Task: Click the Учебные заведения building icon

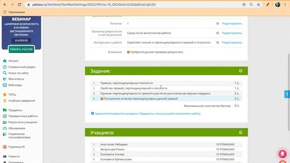Action: (5, 101)
